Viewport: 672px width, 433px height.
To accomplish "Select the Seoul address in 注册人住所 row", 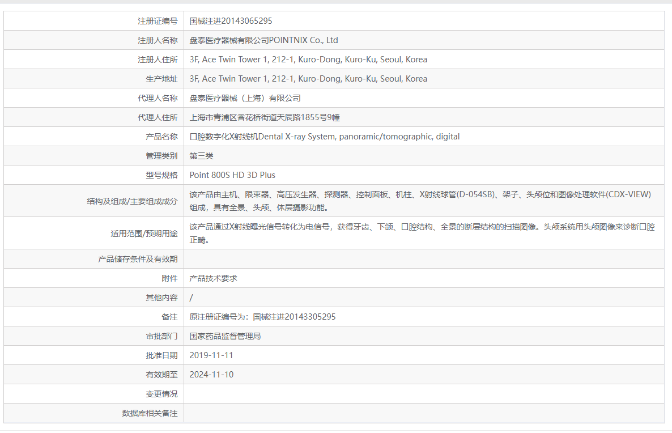I will point(308,60).
